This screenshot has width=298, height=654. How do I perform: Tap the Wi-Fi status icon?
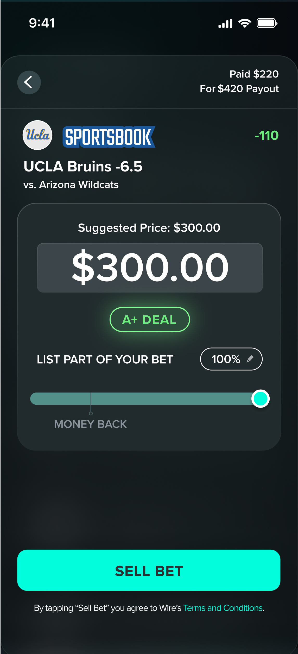(x=245, y=23)
